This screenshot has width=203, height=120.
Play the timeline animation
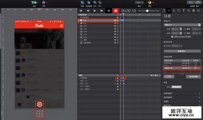(x=95, y=11)
